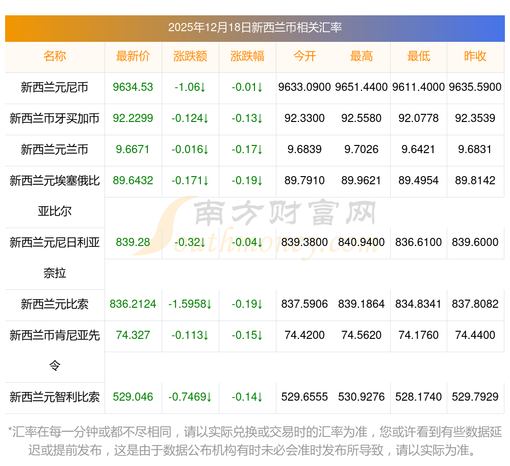
Task: Click the row name 新西兰币牙买加币
Action: 55,118
